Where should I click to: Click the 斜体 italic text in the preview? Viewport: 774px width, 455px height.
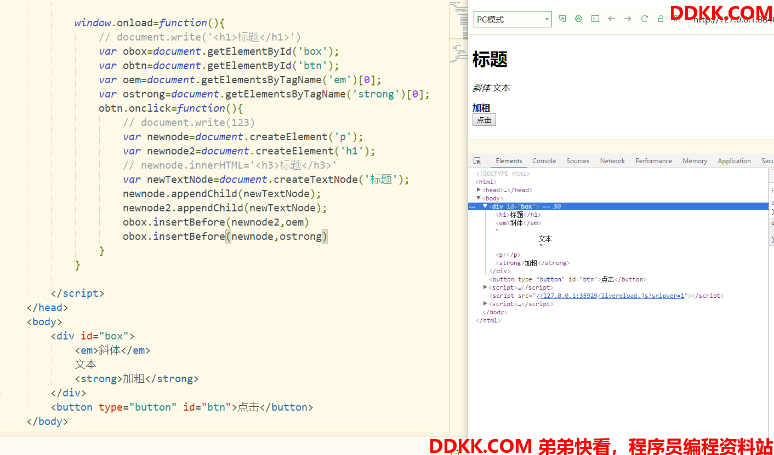click(x=482, y=88)
